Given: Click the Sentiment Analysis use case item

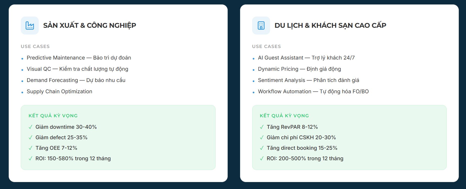Looking at the screenshot, I should 308,80.
